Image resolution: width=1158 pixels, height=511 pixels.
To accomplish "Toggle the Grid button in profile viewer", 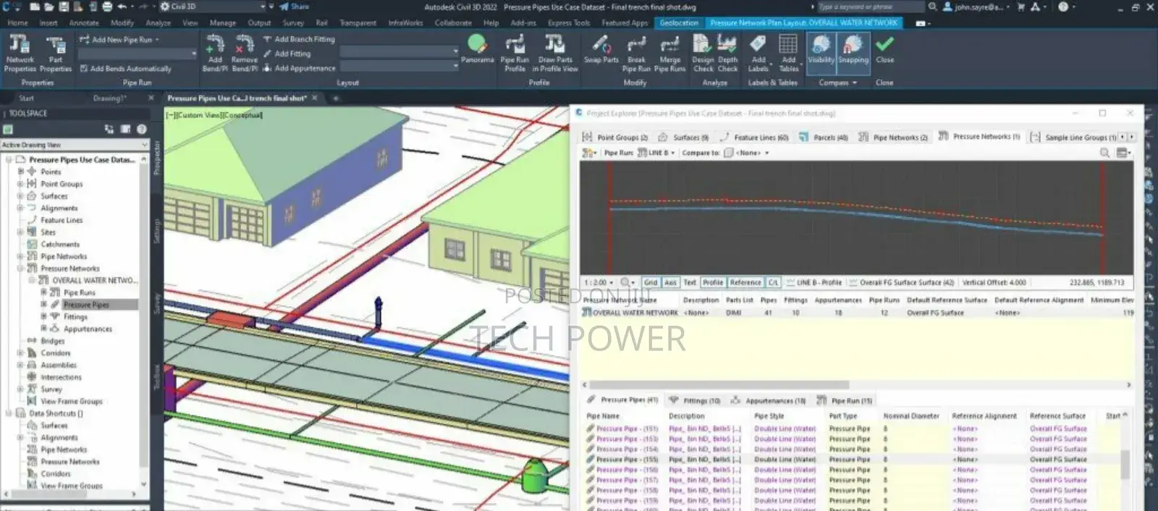I will (651, 282).
